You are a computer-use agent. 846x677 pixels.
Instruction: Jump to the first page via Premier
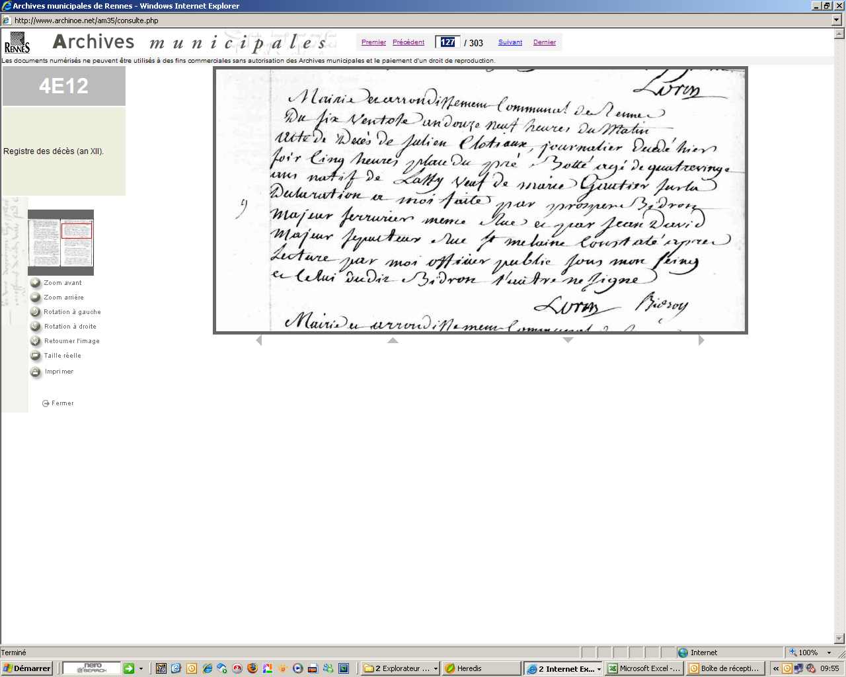pyautogui.click(x=373, y=42)
